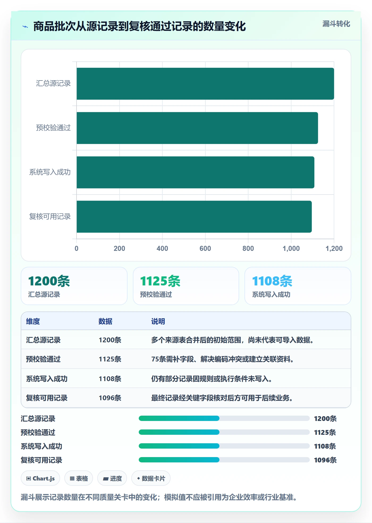Click the 汇总源记录 progress row label
372x523 pixels.
pos(38,419)
